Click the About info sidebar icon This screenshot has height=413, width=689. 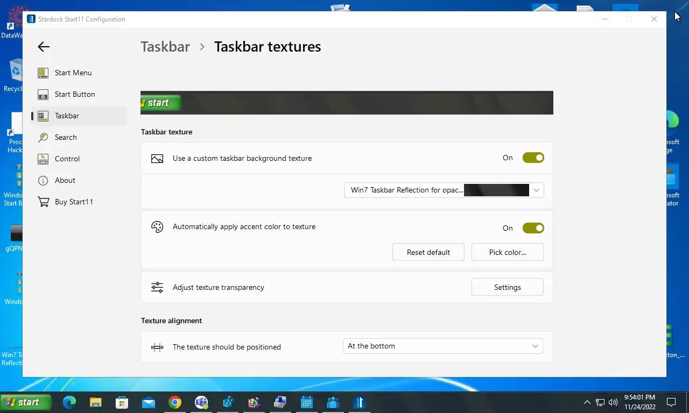[x=44, y=180]
